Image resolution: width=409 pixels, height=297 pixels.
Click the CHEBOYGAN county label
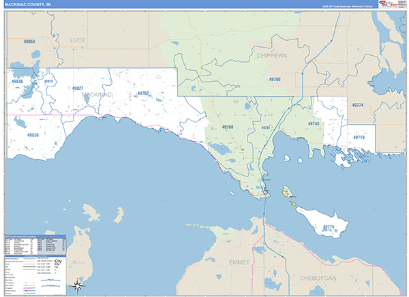[x=318, y=278]
